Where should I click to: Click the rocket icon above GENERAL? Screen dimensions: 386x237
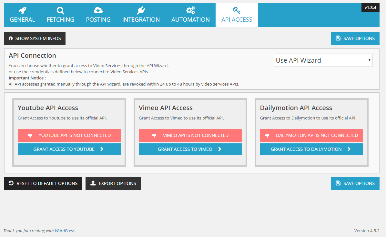[x=22, y=10]
